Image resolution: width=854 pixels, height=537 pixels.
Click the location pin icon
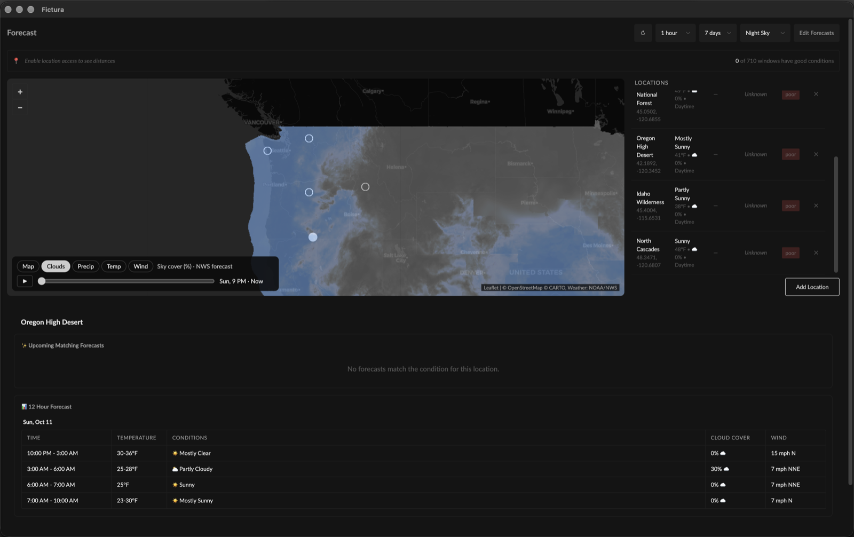coord(16,61)
